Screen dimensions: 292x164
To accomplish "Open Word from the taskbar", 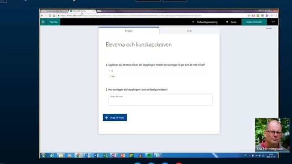I will pyautogui.click(x=96, y=155).
